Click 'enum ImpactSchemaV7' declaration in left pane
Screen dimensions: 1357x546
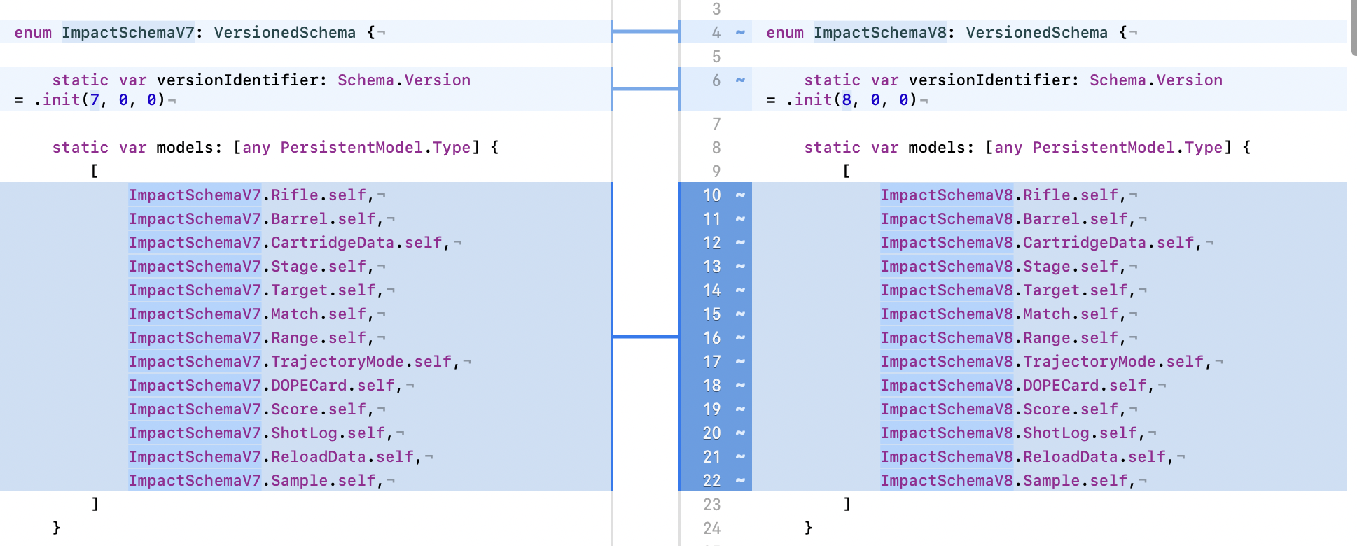click(104, 33)
